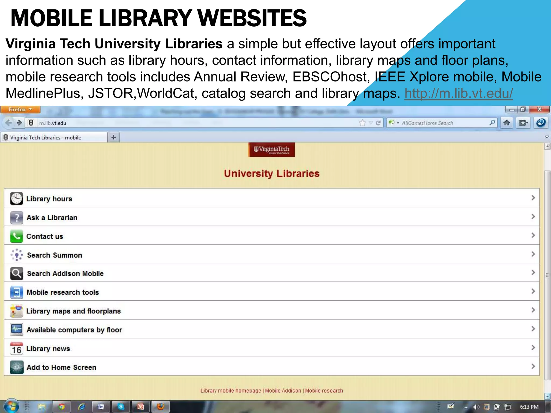Expand the Search Summon row chevron
The width and height of the screenshot is (551, 413).
coord(533,254)
